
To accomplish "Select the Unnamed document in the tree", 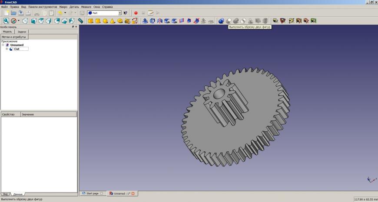I will 17,45.
